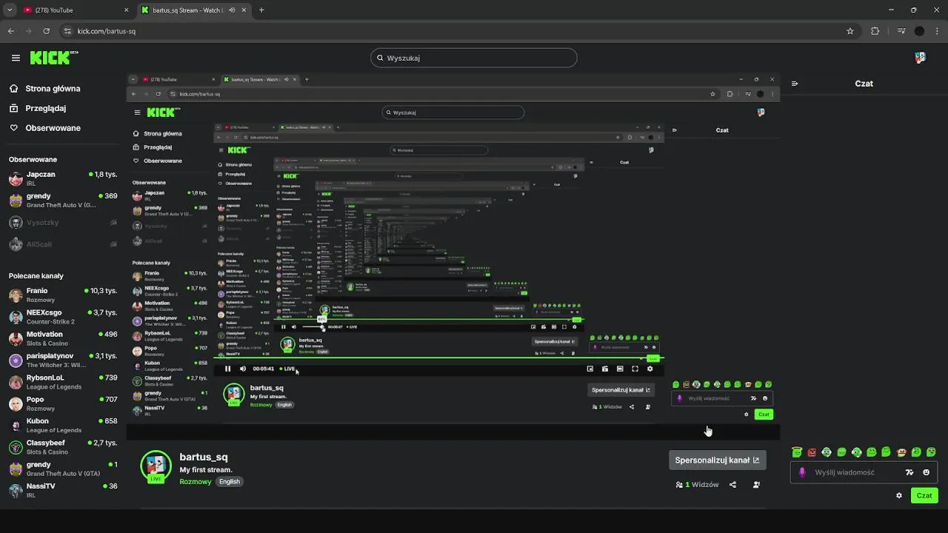
Task: Open the Motivation Slots & Casino channel
Action: (63, 338)
